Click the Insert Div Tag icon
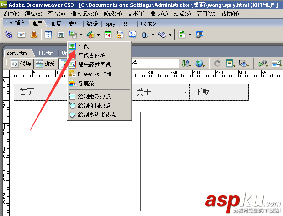Image resolution: width=283 pixels, height=216 pixels. 61,35
